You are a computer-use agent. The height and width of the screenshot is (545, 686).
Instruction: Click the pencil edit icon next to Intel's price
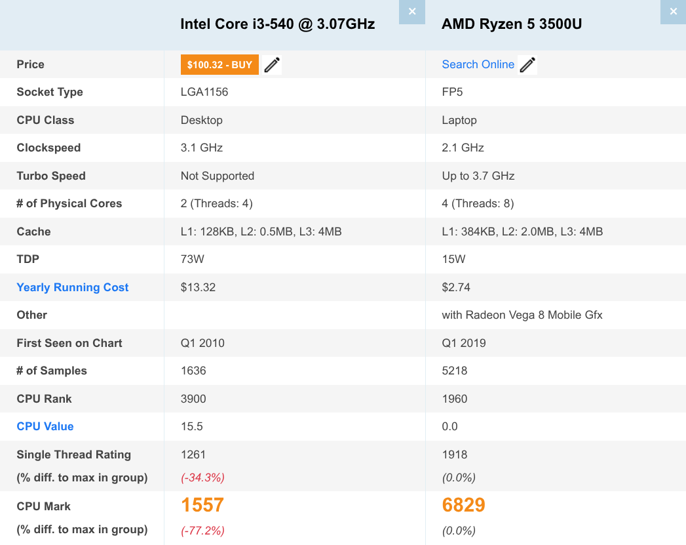(272, 64)
